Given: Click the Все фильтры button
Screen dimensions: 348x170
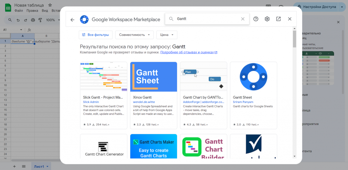Looking at the screenshot, I should [x=95, y=35].
